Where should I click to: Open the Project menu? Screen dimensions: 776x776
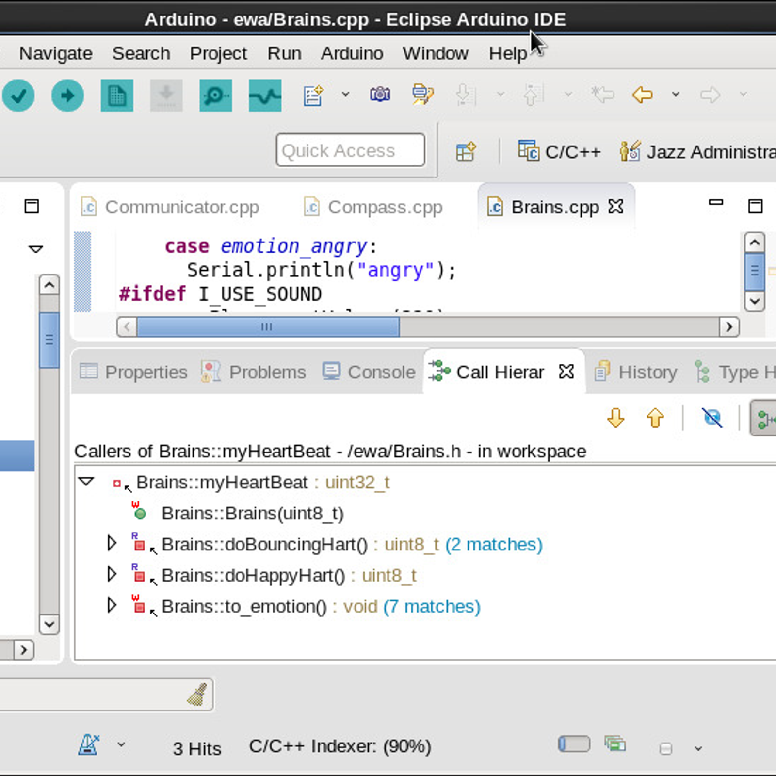click(x=218, y=53)
